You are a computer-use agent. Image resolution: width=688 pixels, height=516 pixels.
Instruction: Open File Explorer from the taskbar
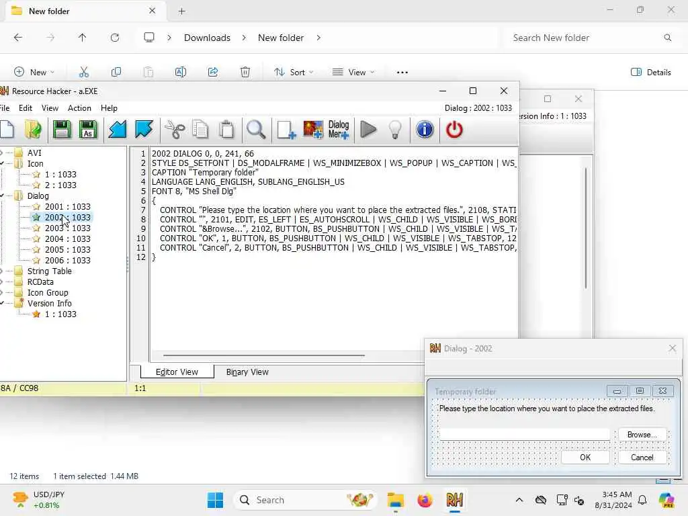click(395, 500)
